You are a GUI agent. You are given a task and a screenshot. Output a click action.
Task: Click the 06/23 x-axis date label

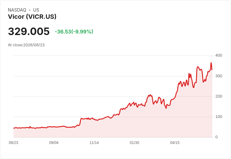[13, 143]
